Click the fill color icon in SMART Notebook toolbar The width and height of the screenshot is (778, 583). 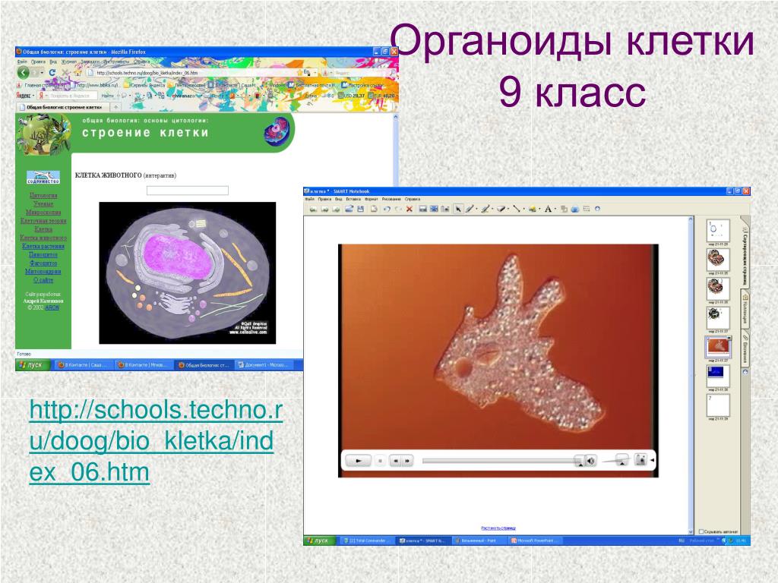point(564,209)
